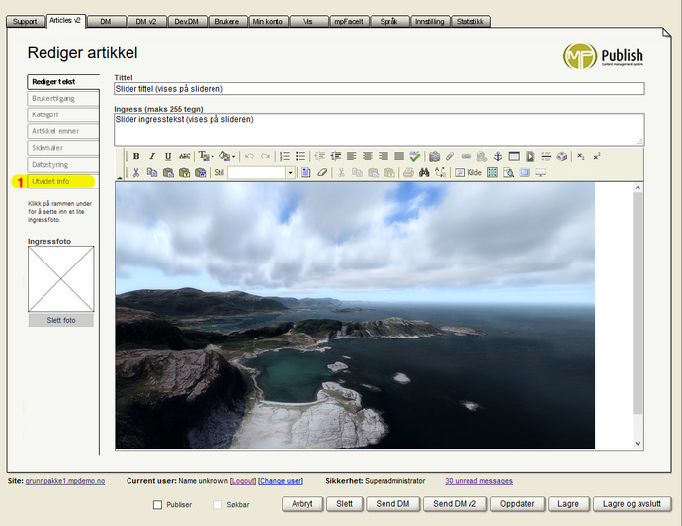Toggle the Søkbar checkbox
The width and height of the screenshot is (682, 526).
click(219, 505)
